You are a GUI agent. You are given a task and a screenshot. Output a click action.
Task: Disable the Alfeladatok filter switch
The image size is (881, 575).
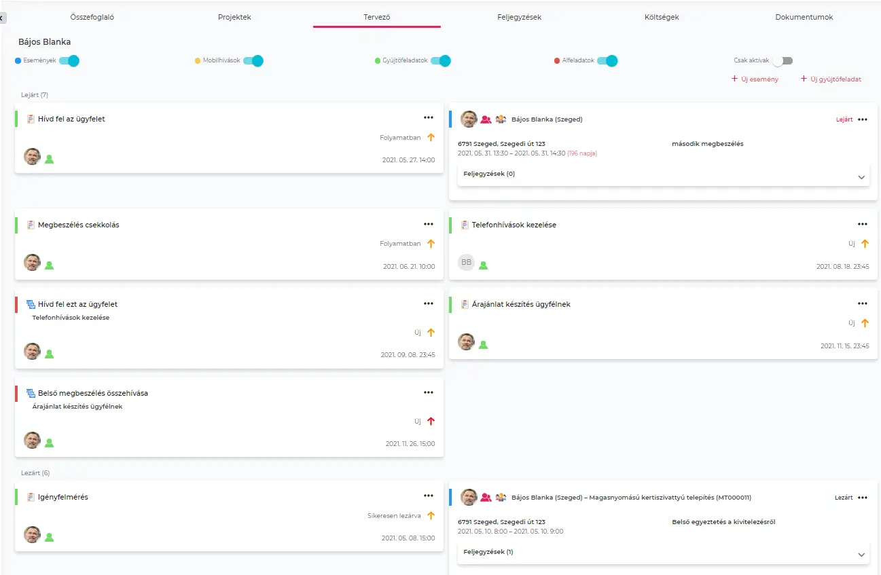point(607,61)
